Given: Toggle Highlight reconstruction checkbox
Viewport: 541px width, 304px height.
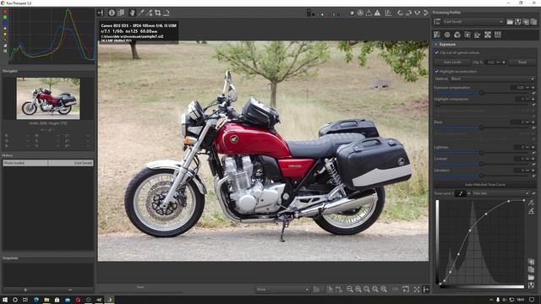Looking at the screenshot, I should tap(436, 71).
